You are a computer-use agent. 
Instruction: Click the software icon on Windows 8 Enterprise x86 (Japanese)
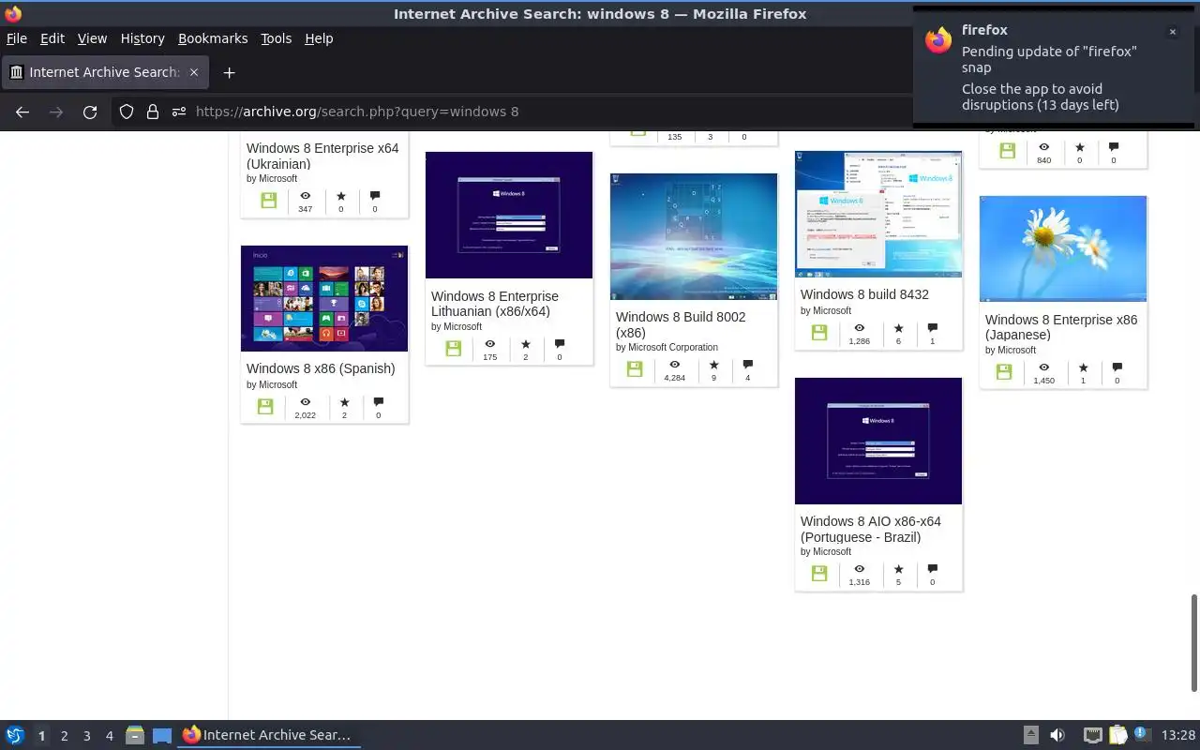(x=1004, y=372)
